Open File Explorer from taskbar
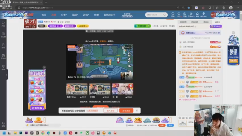 pos(15,133)
